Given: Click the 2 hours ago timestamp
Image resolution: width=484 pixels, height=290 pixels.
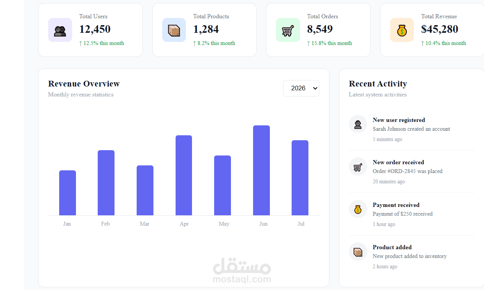Looking at the screenshot, I should pyautogui.click(x=385, y=266).
